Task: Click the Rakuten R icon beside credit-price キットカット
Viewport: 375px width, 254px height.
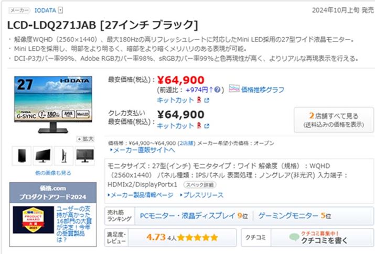Action: (199, 126)
